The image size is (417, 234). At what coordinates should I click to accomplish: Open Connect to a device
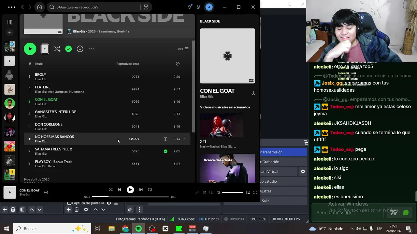coord(211,192)
